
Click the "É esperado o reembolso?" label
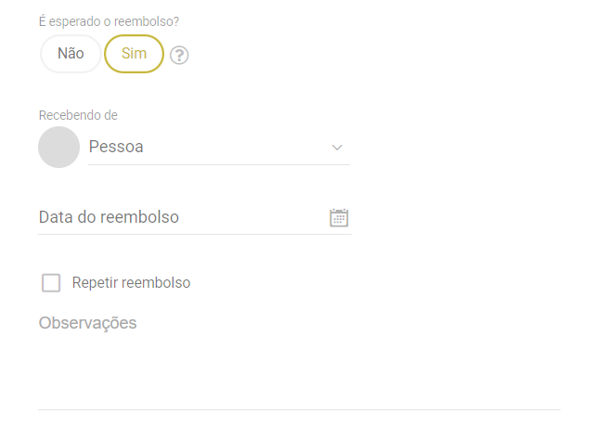109,20
